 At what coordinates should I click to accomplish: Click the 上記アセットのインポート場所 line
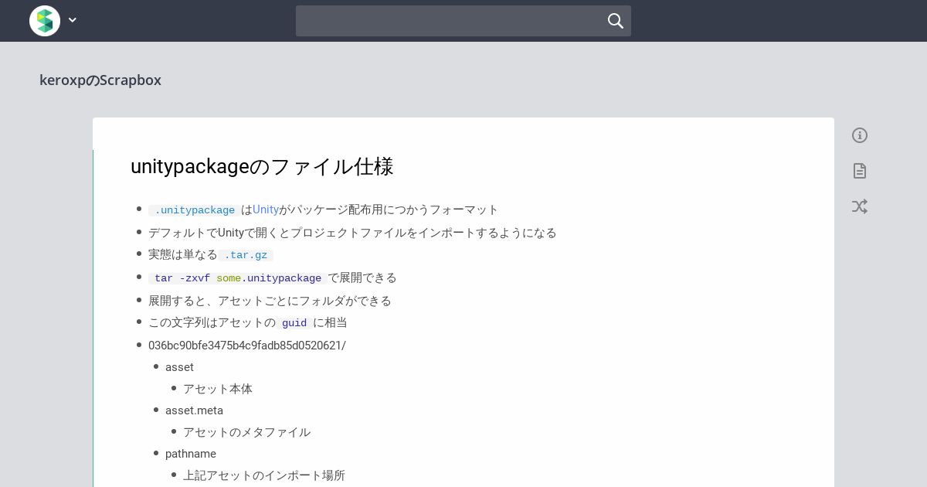[264, 475]
